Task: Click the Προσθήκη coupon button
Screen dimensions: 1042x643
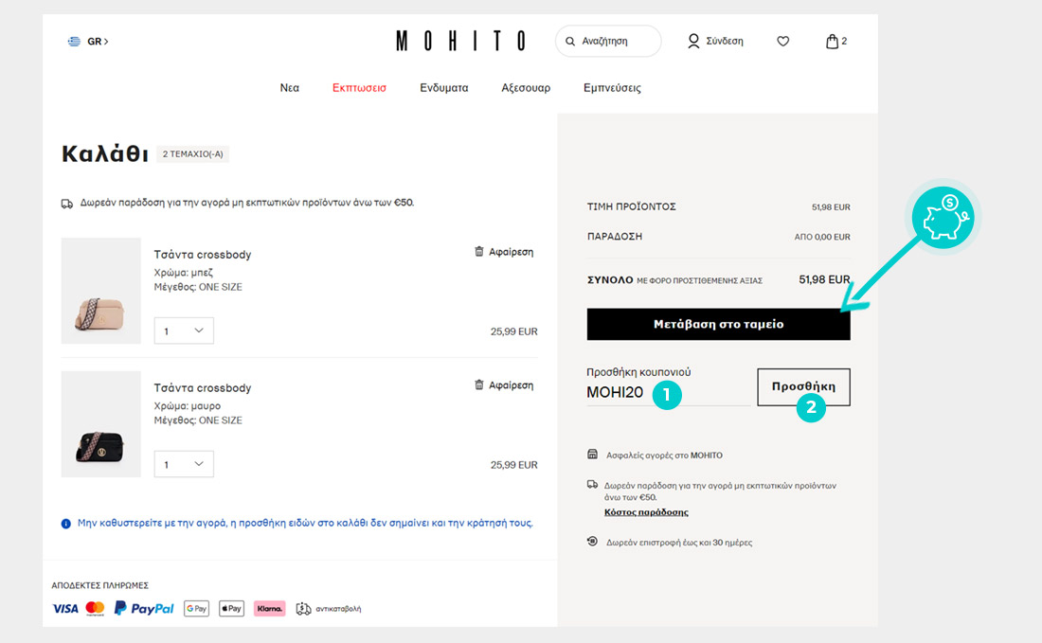Action: 803,386
